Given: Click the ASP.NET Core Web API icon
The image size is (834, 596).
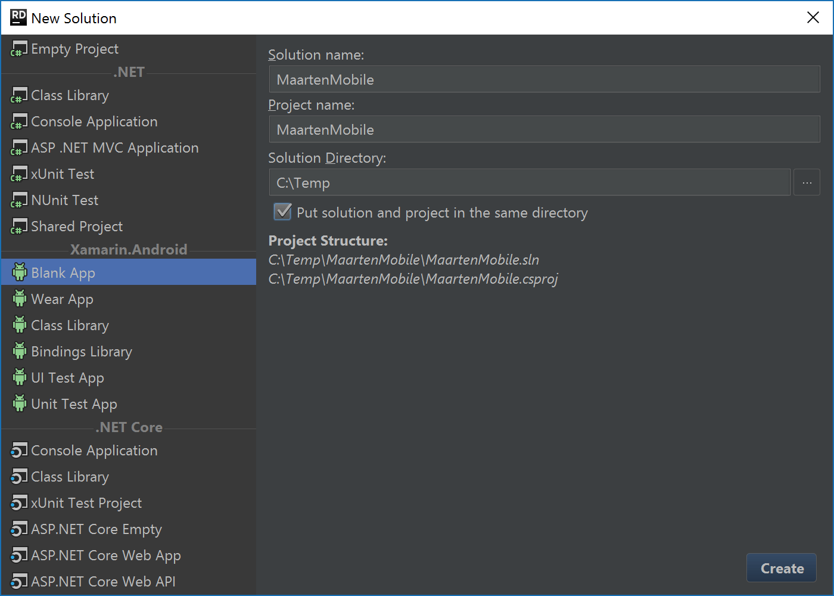Looking at the screenshot, I should [19, 582].
